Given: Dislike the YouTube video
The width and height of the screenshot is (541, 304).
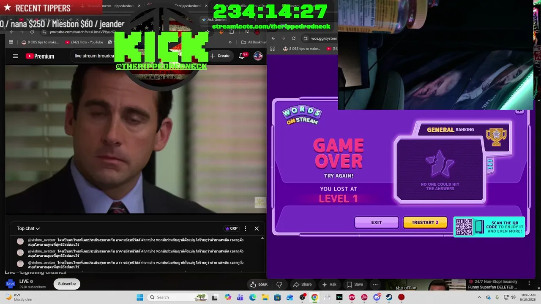Looking at the screenshot, I should point(279,284).
